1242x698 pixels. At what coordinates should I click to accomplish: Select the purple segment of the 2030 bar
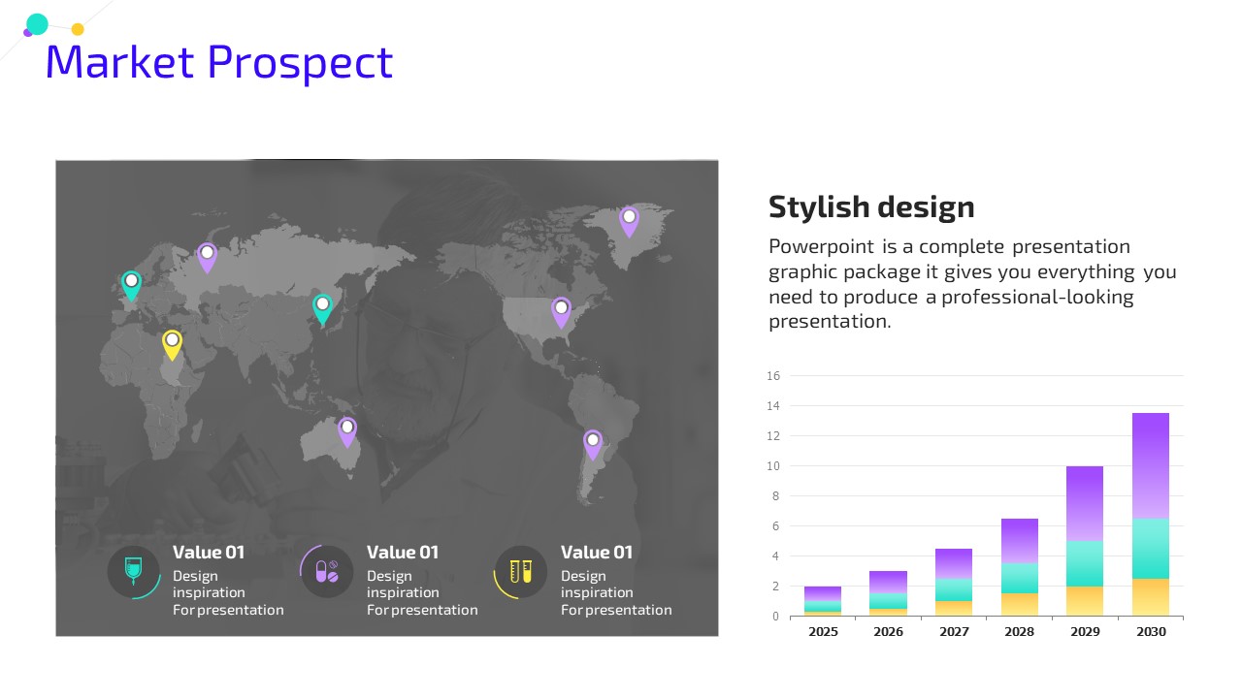pos(1151,465)
